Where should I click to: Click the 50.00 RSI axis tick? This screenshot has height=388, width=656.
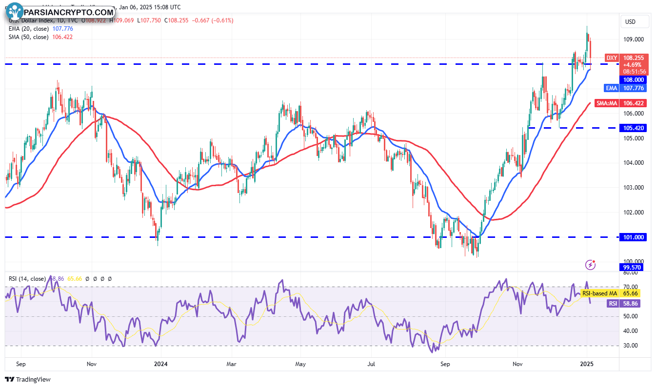[631, 316]
